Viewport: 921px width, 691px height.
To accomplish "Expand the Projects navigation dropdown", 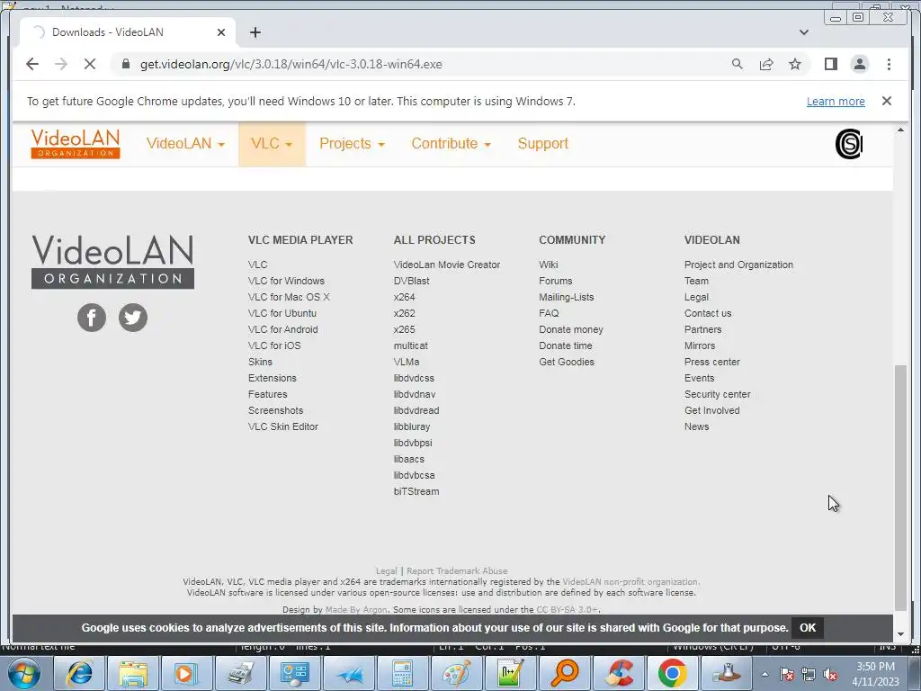I will [x=352, y=144].
